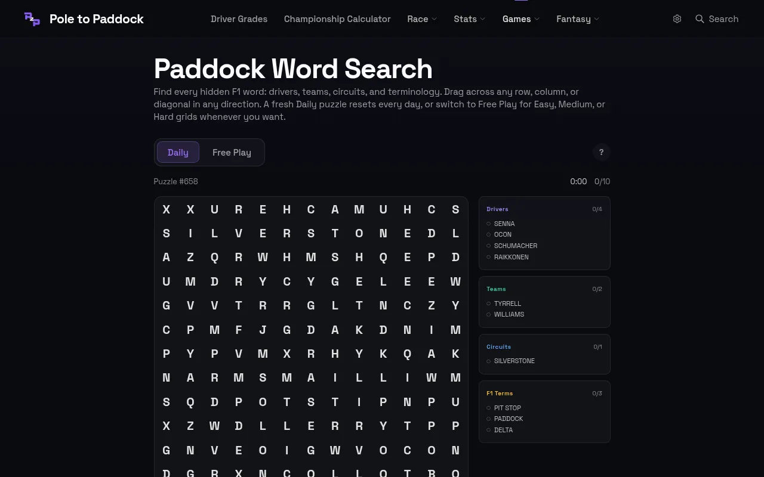This screenshot has width=764, height=477.
Task: Click the F1 Terms category heading
Action: point(500,394)
